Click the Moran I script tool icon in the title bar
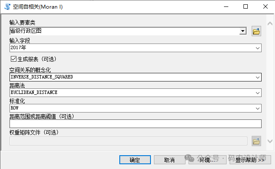The image size is (275, 169). 7,6
